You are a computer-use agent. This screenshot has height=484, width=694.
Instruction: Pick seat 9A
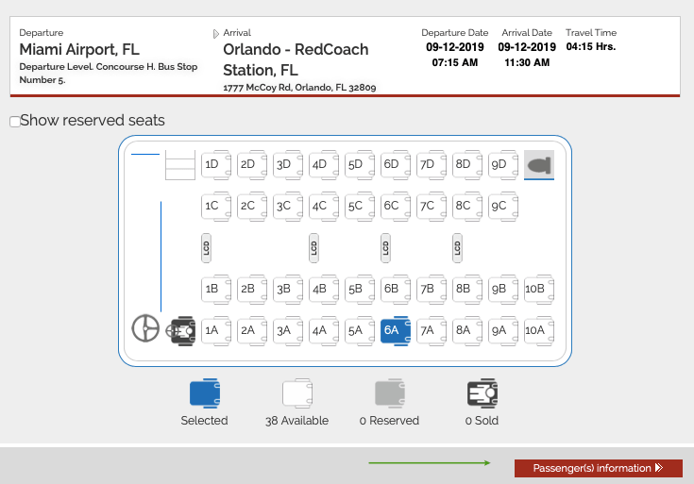[502, 331]
